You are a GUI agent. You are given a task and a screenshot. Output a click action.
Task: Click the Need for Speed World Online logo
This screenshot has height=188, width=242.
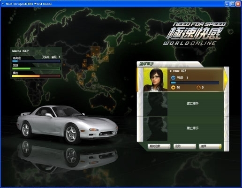pos(195,34)
